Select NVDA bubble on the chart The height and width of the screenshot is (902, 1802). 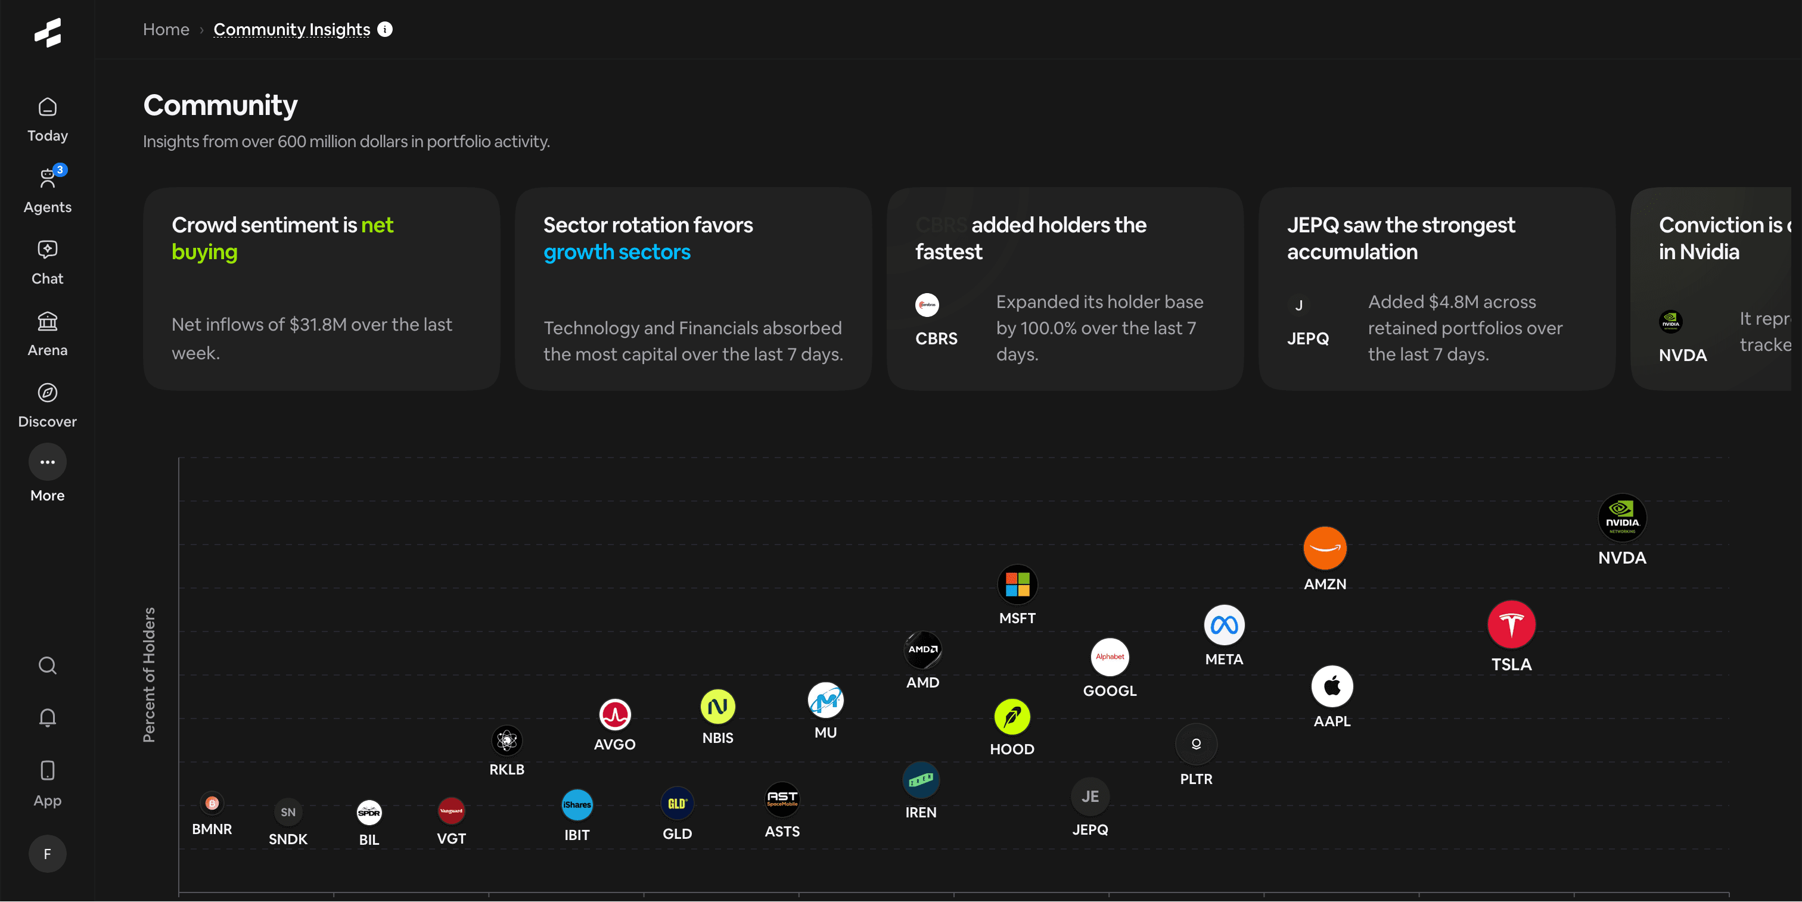(x=1621, y=517)
